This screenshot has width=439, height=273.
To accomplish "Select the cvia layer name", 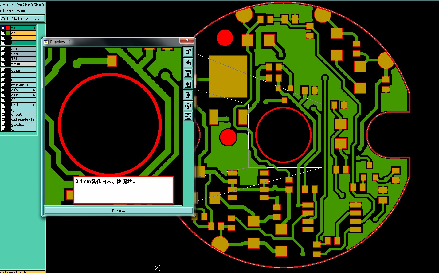I will 23,70.
